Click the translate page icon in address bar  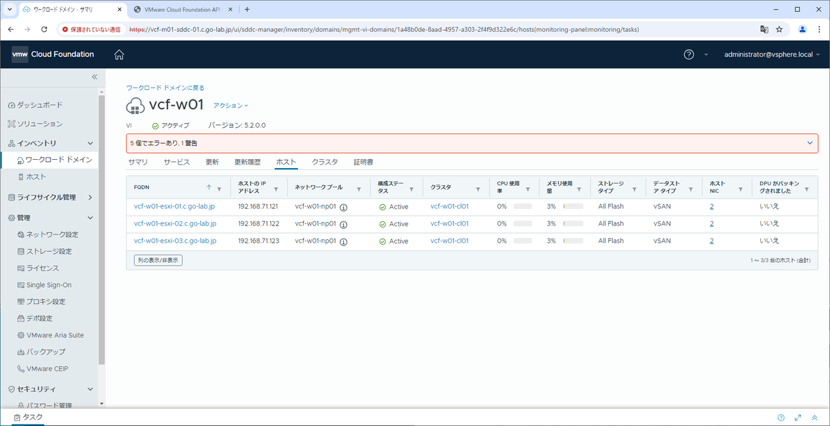(764, 30)
